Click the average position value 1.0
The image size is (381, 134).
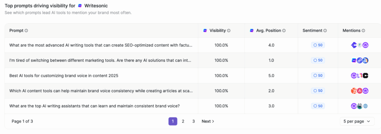coord(271,60)
